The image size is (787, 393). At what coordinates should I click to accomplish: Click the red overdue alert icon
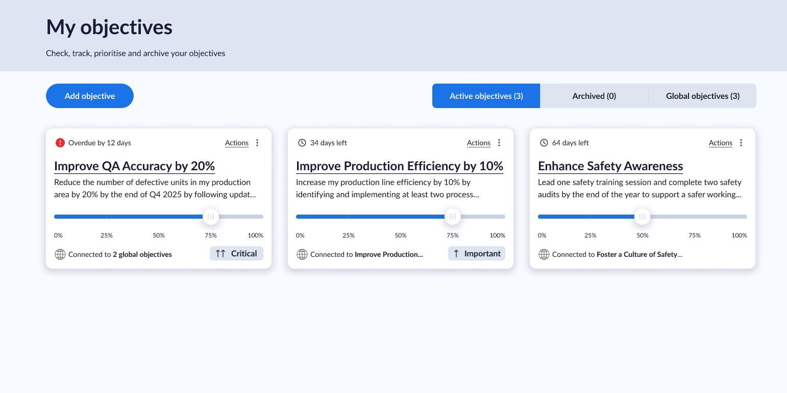(x=60, y=143)
